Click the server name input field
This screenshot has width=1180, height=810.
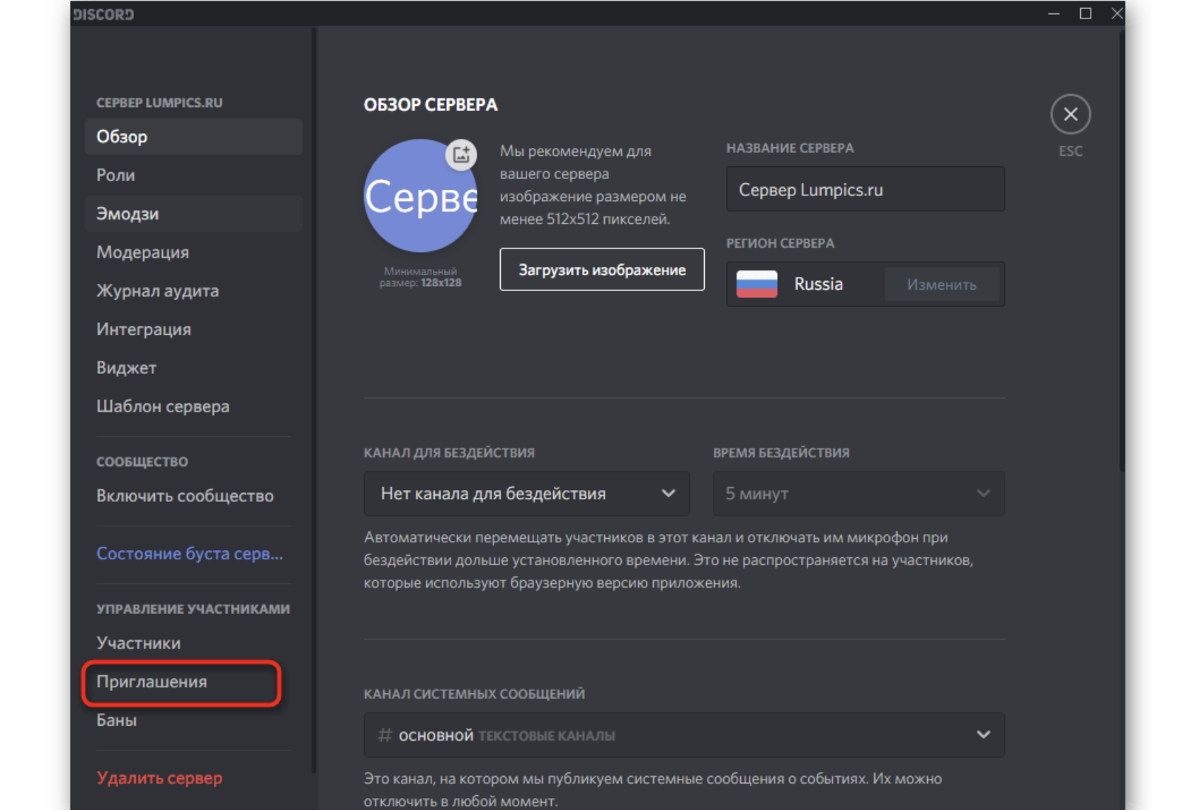click(865, 190)
